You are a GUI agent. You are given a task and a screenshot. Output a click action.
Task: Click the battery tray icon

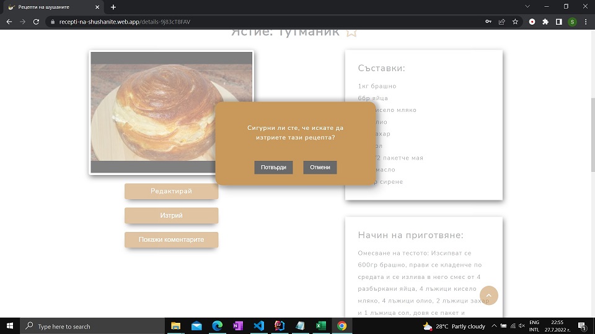coord(503,326)
